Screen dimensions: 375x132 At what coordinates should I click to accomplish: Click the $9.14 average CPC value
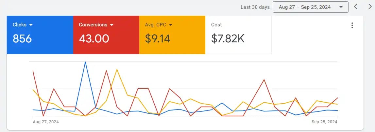(x=158, y=38)
